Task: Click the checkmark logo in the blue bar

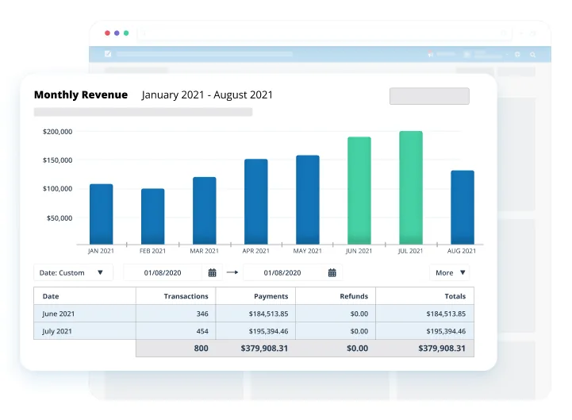Action: point(108,54)
